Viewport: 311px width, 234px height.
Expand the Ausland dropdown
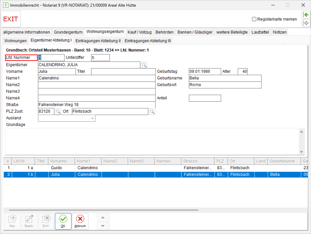(x=92, y=118)
